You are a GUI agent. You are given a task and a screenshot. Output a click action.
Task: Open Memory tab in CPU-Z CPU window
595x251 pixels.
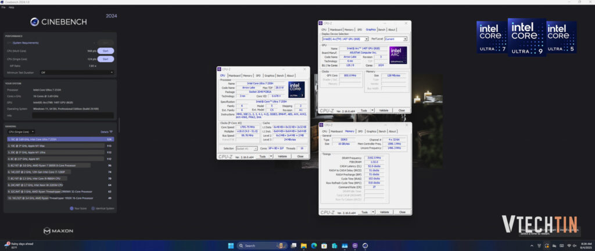pos(248,76)
